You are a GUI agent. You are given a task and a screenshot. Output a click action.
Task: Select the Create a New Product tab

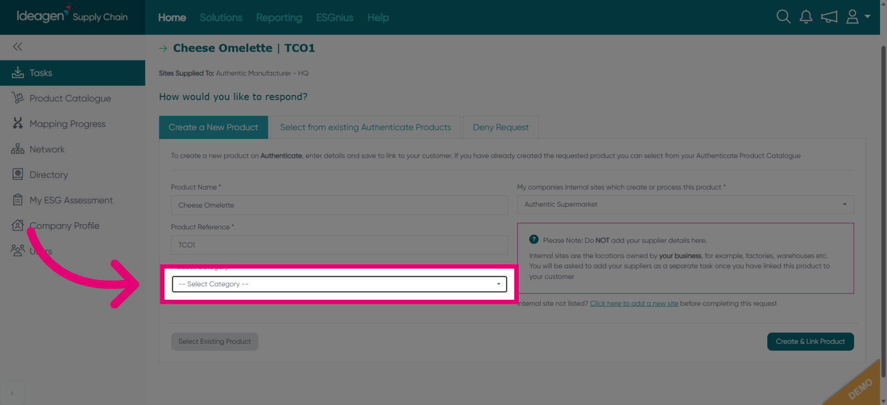pyautogui.click(x=213, y=127)
